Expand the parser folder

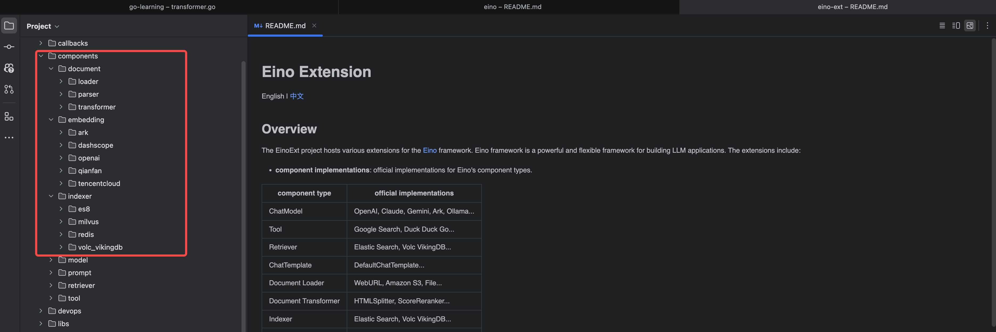[61, 94]
